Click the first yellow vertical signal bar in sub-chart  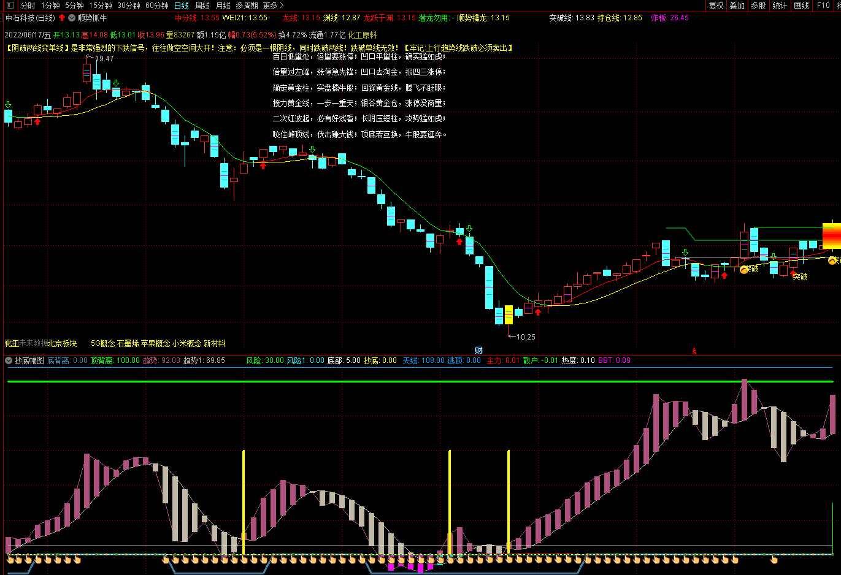244,503
